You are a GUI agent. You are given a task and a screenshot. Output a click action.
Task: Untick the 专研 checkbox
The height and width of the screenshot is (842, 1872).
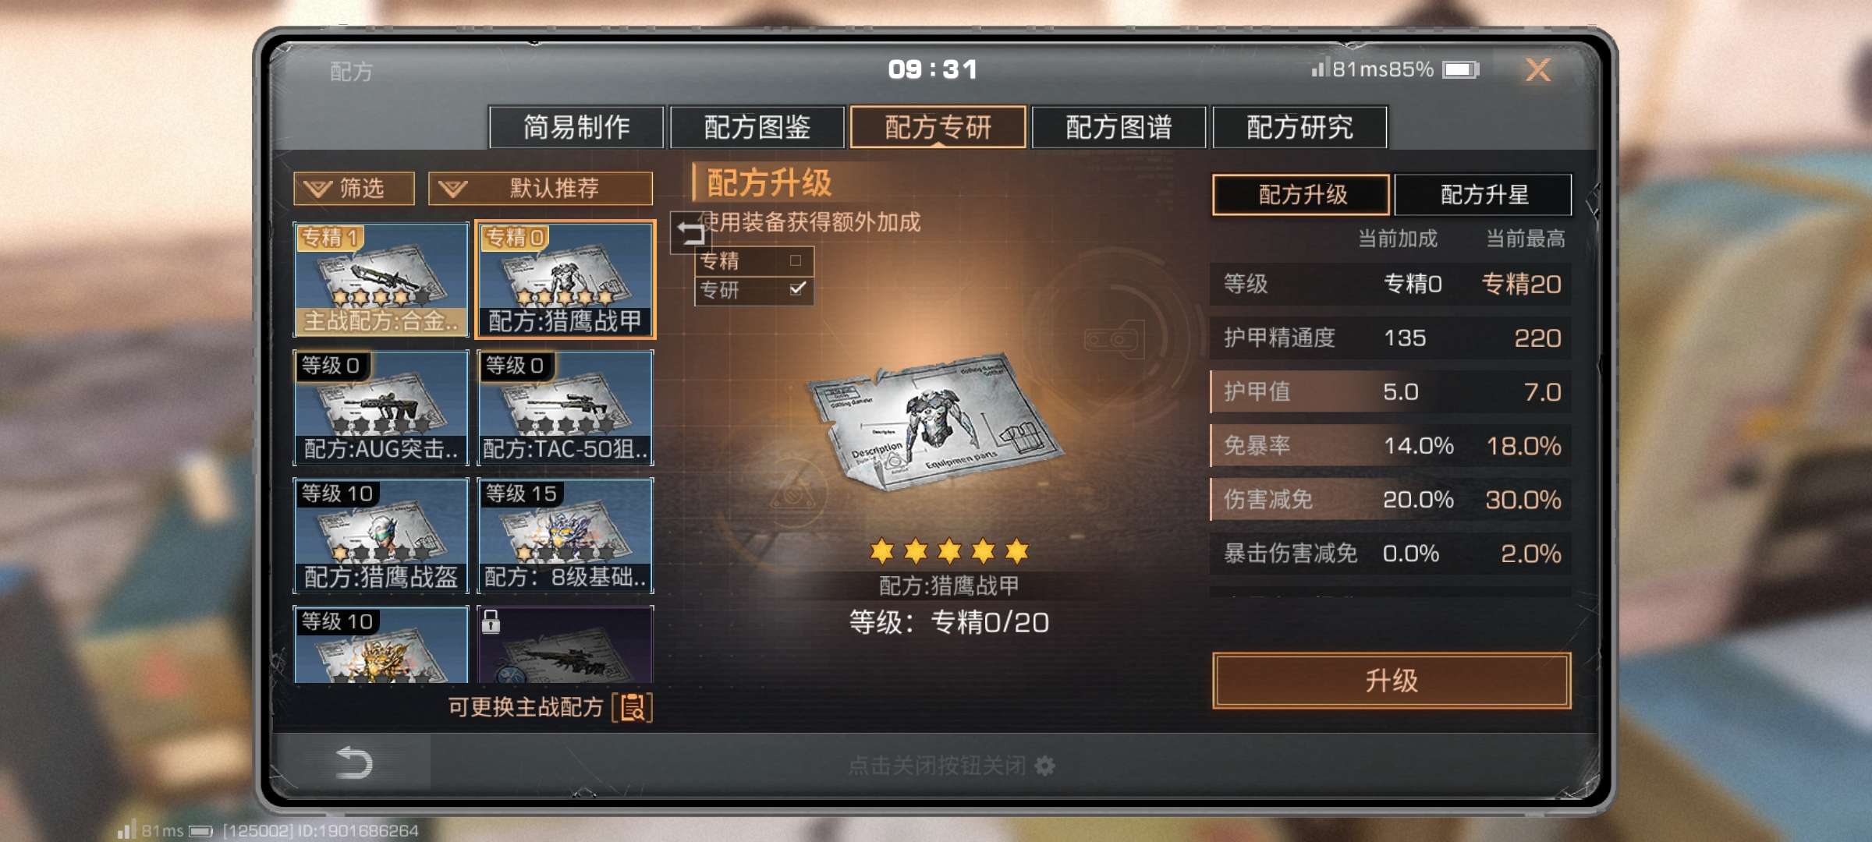(x=796, y=289)
